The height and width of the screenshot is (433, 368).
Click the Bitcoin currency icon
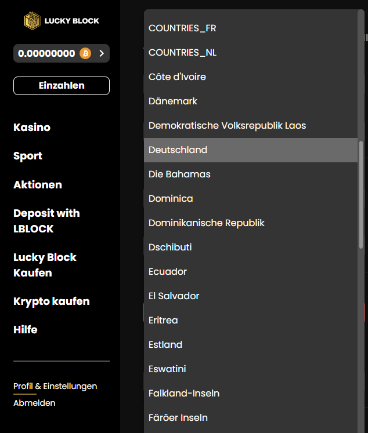point(86,53)
